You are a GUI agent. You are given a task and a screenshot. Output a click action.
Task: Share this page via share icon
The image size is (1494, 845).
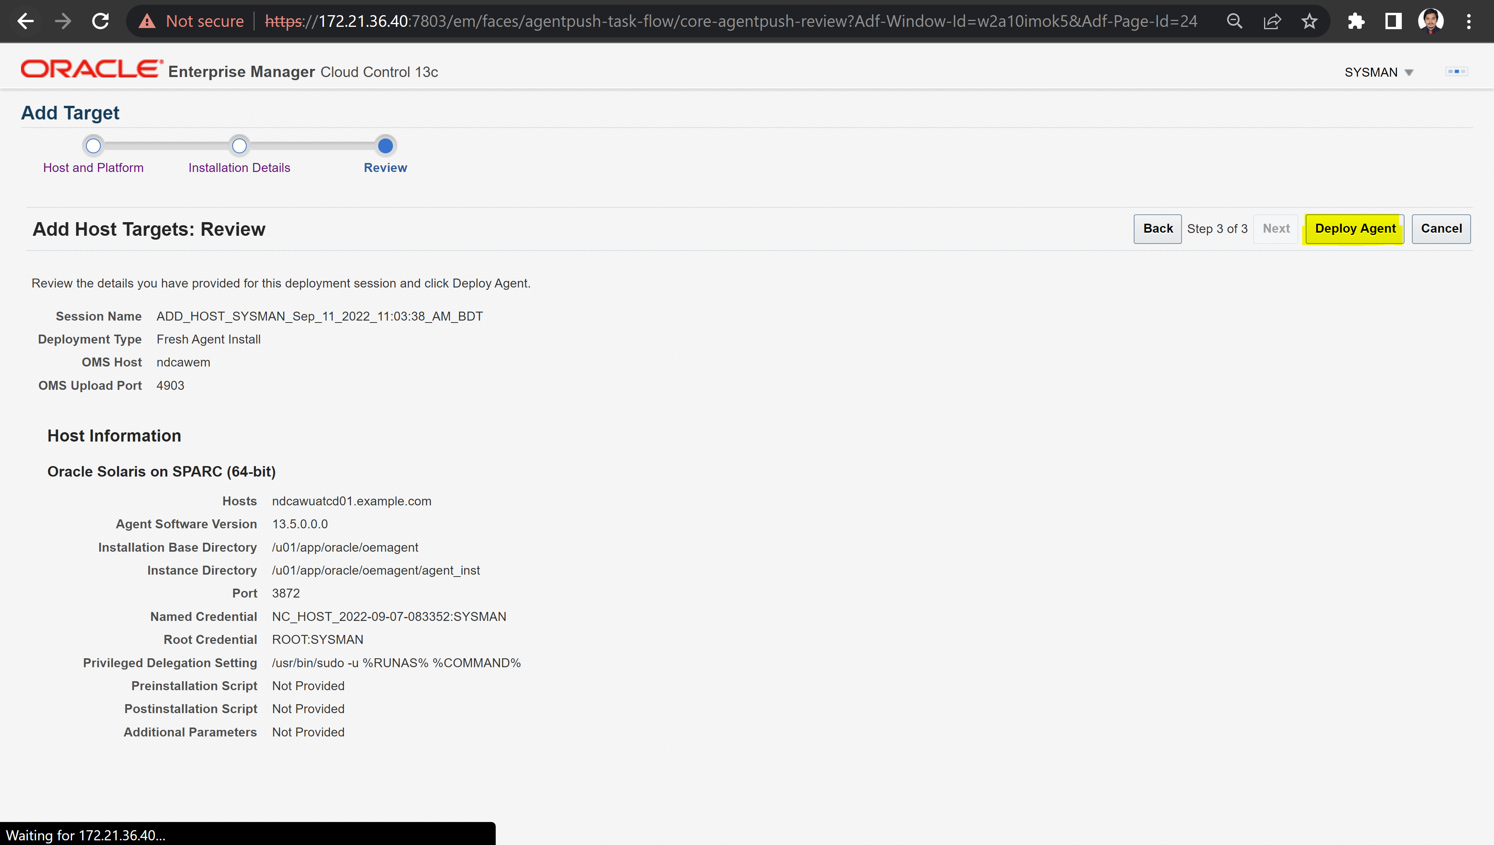pyautogui.click(x=1272, y=21)
